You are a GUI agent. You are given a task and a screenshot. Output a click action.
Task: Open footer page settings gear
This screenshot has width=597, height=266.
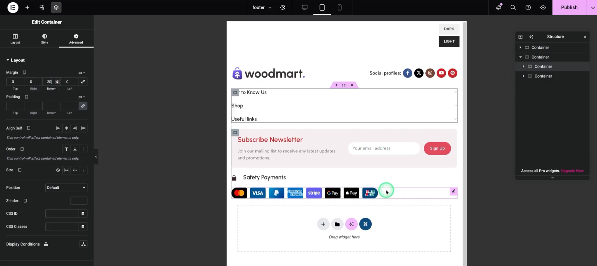283,7
